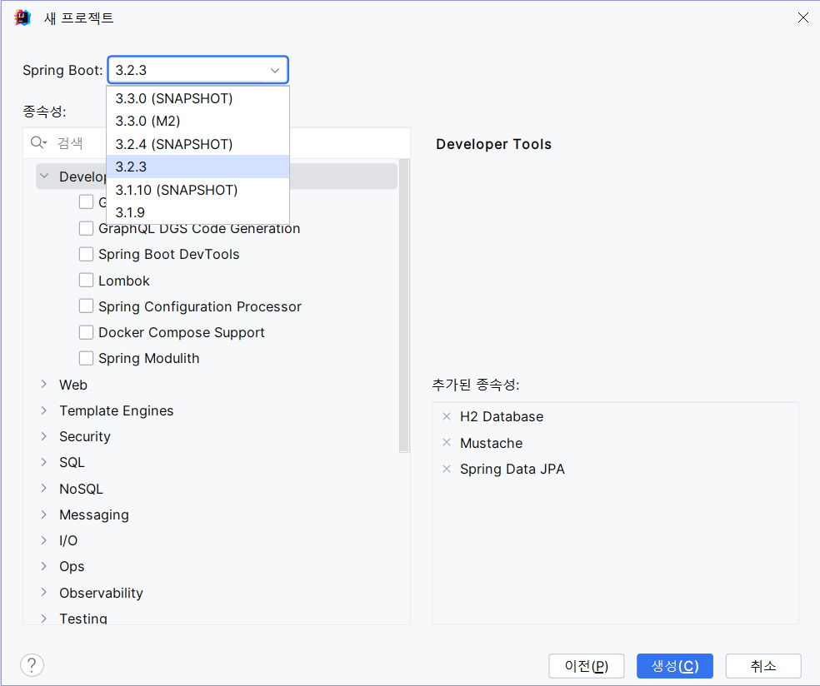The height and width of the screenshot is (686, 820).
Task: Enable Spring Configuration Processor
Action: 87,306
